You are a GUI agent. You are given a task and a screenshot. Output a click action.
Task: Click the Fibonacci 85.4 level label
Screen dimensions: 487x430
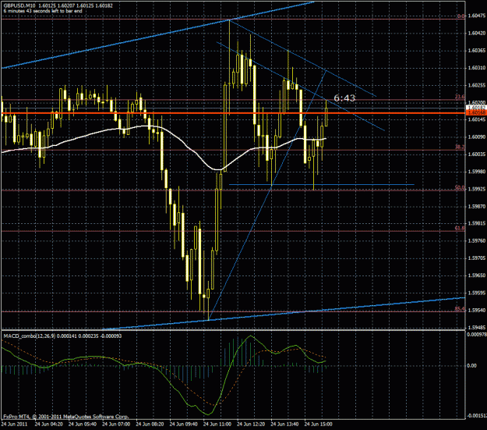click(460, 309)
